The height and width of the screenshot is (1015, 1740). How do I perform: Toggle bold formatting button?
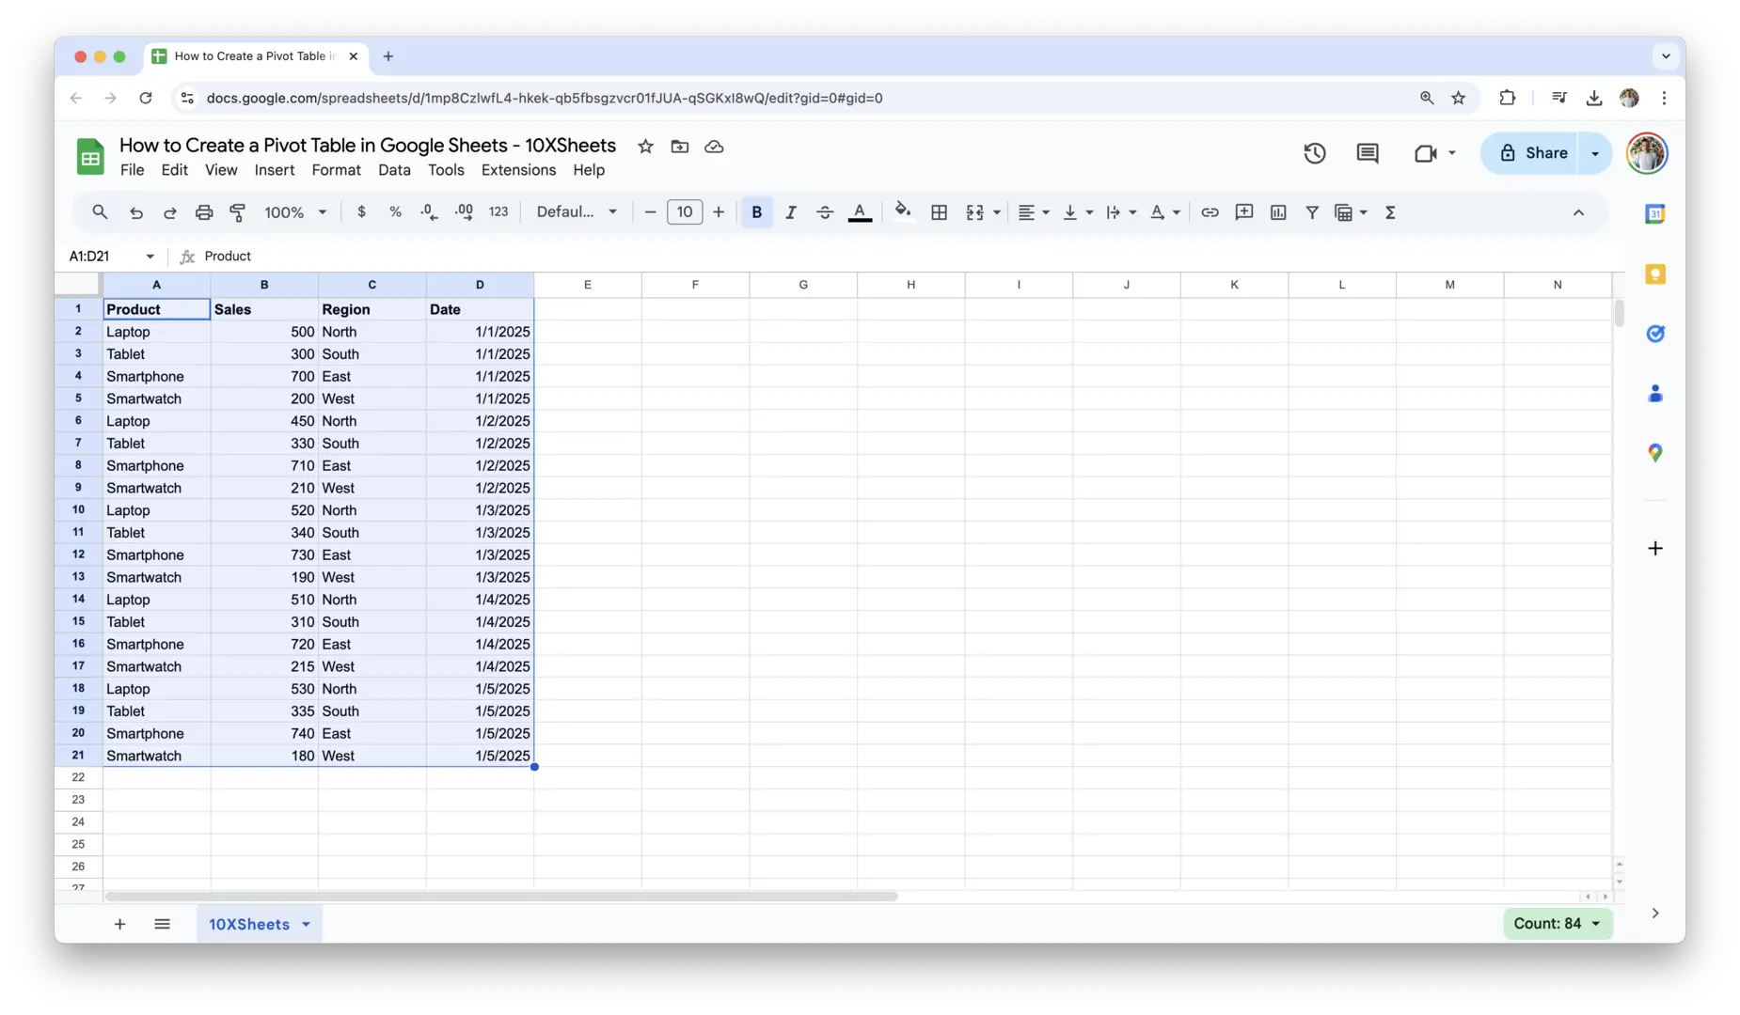(x=756, y=212)
